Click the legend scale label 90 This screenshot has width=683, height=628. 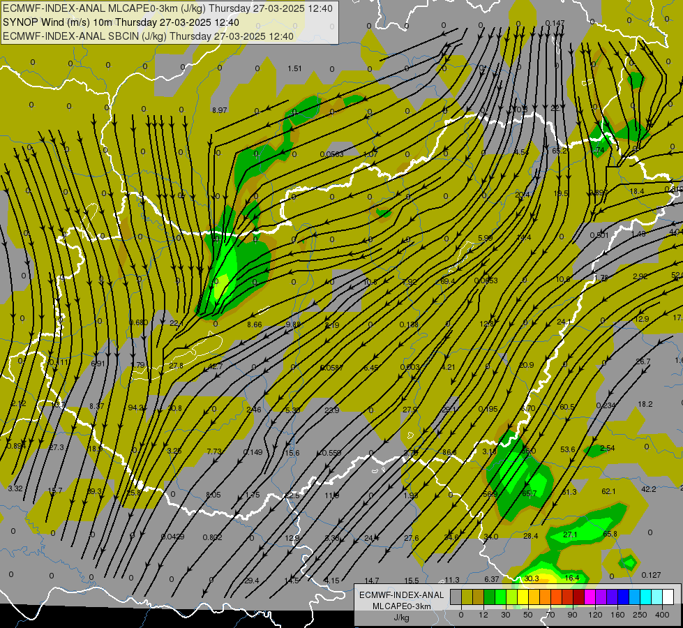pos(572,615)
